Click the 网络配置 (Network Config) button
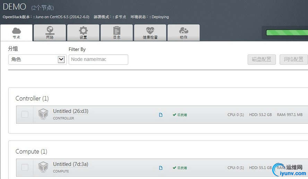The width and height of the screenshot is (308, 179). coord(294,60)
